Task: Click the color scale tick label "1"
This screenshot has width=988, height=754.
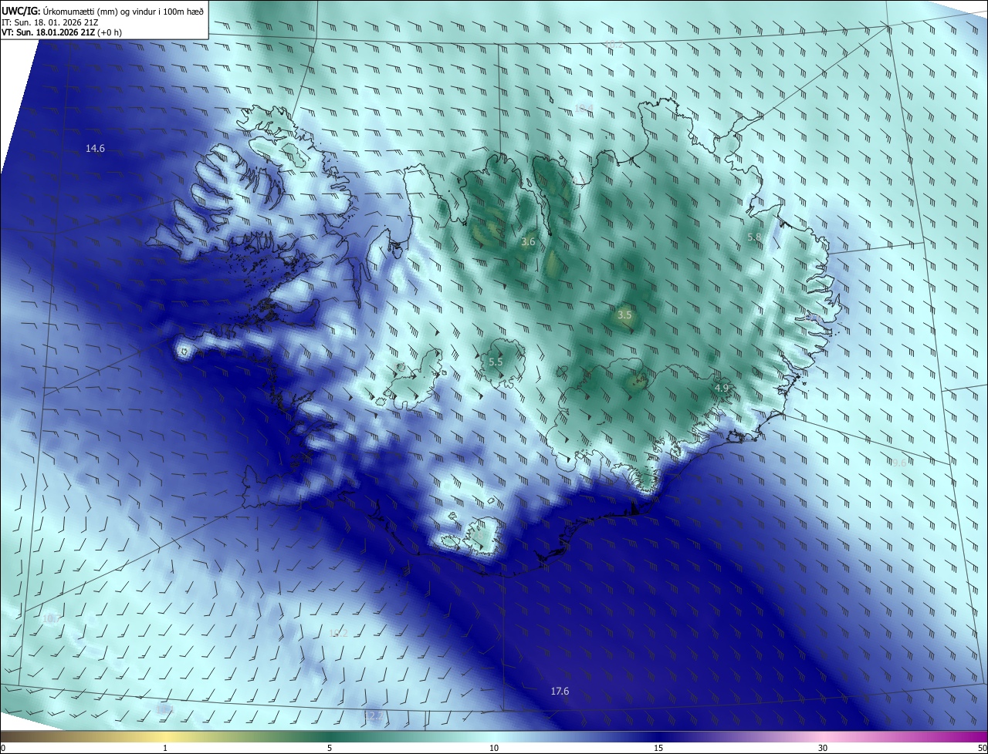Action: (165, 748)
